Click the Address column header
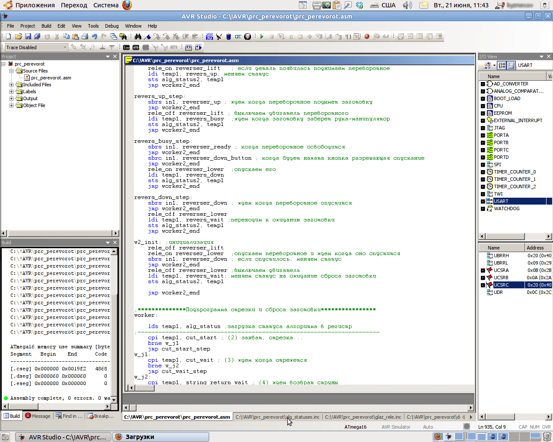Viewport: 553px width, 442px height. [538, 248]
